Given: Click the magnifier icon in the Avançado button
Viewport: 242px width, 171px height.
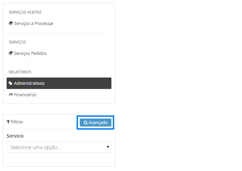Looking at the screenshot, I should point(86,123).
